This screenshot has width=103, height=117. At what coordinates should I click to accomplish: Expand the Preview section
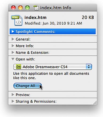[x=13, y=95]
